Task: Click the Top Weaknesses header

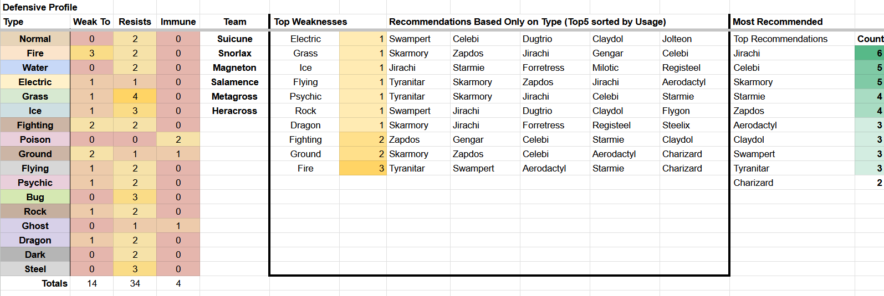Action: point(310,22)
